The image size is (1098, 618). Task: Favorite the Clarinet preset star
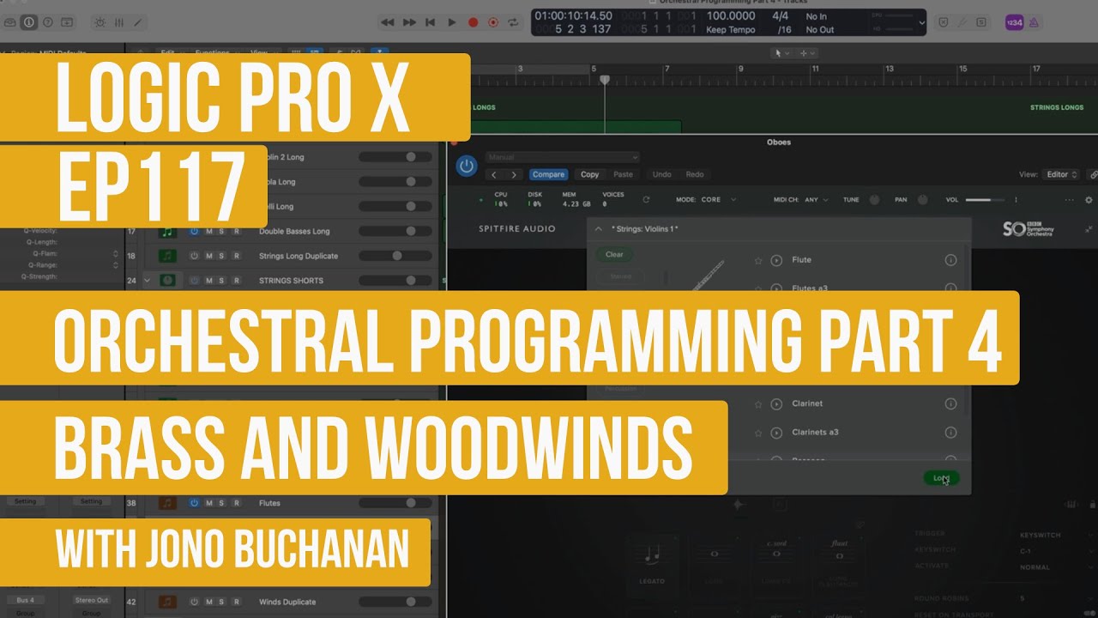[758, 403]
